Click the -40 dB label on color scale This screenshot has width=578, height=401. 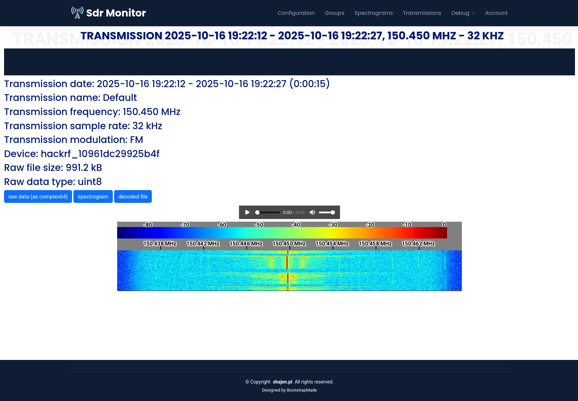click(296, 225)
